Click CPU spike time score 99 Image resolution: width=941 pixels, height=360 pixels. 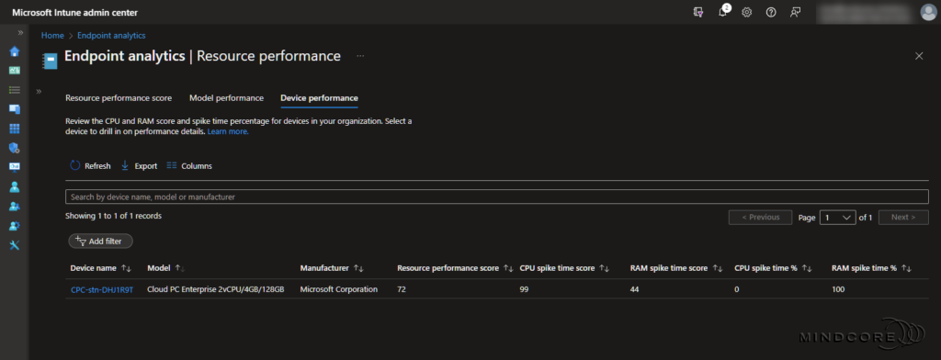click(524, 289)
